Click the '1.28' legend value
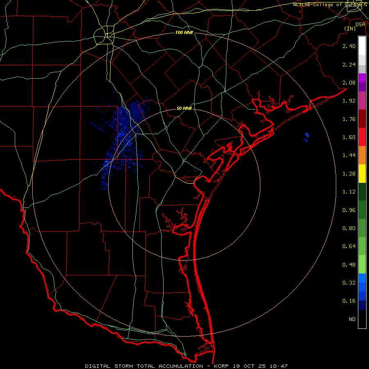Screen dimensions: 369x369 pyautogui.click(x=349, y=174)
